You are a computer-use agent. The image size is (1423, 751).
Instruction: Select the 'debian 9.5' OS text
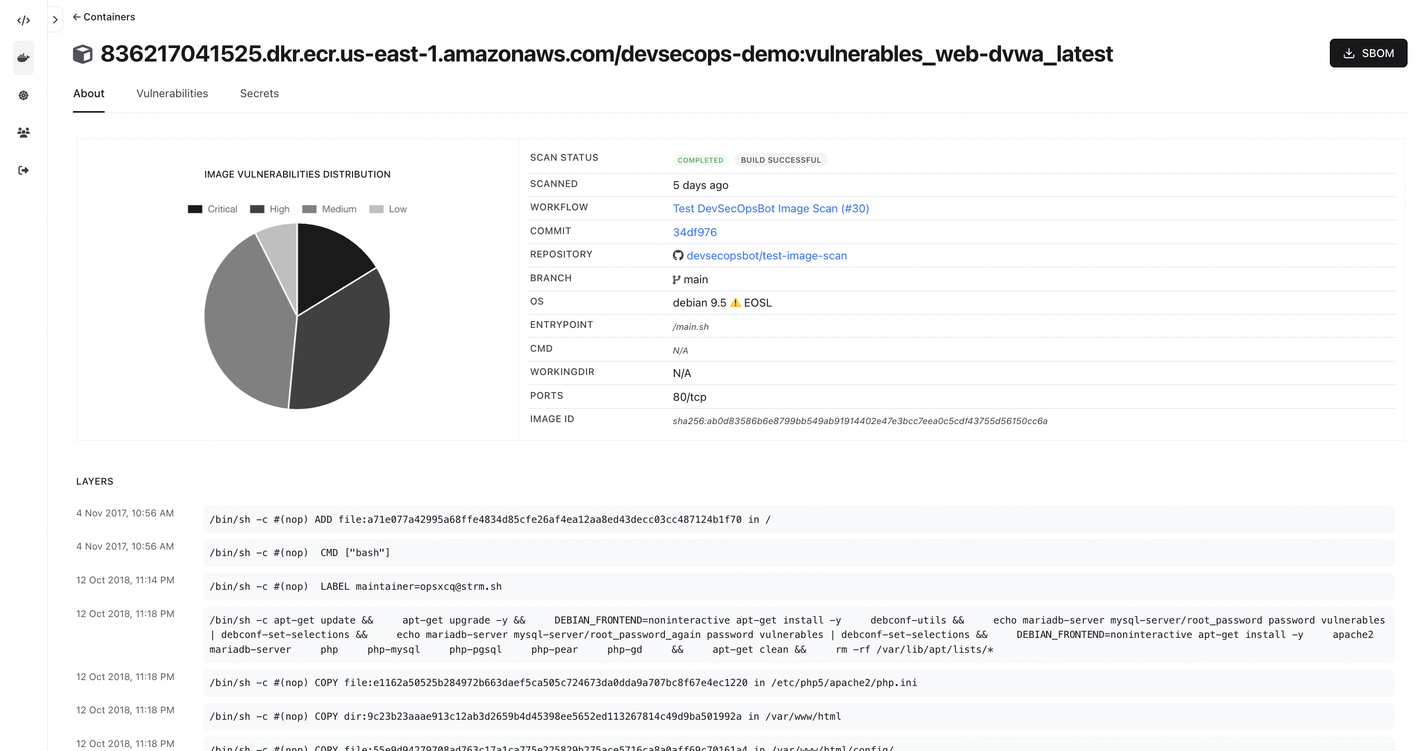[699, 303]
